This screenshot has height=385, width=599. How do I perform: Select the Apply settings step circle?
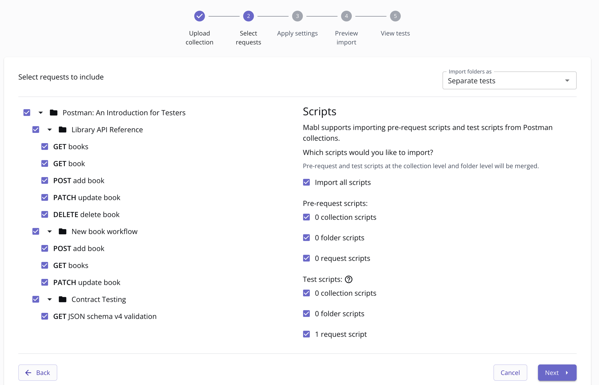pos(297,16)
